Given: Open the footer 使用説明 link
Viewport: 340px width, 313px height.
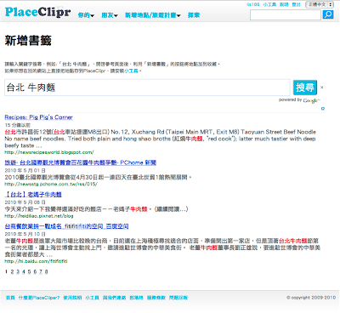Looking at the screenshot, I should (72, 298).
